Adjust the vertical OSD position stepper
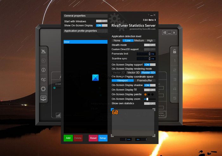 coord(138,140)
